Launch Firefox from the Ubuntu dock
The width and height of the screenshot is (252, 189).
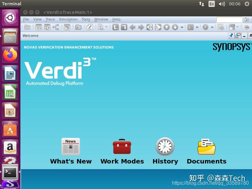coord(10,54)
